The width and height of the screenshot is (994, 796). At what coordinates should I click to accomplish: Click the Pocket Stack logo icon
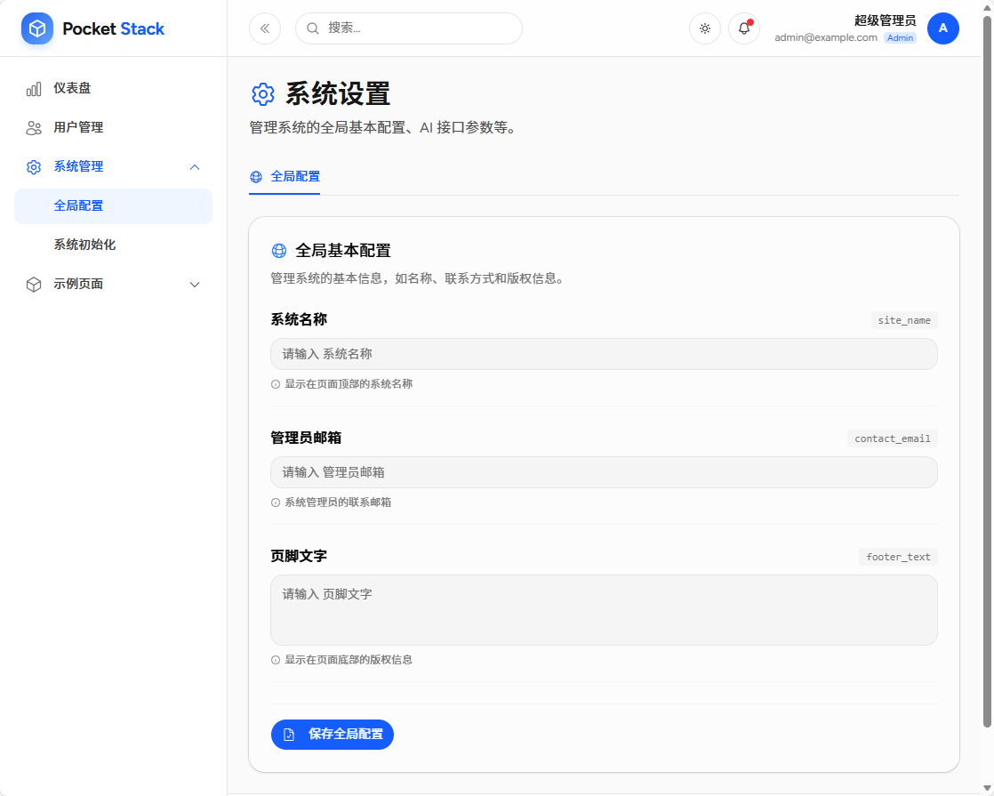pyautogui.click(x=37, y=28)
